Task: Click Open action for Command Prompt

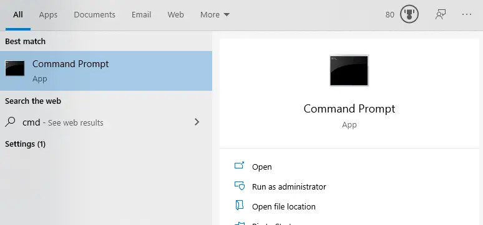Action: (x=262, y=167)
